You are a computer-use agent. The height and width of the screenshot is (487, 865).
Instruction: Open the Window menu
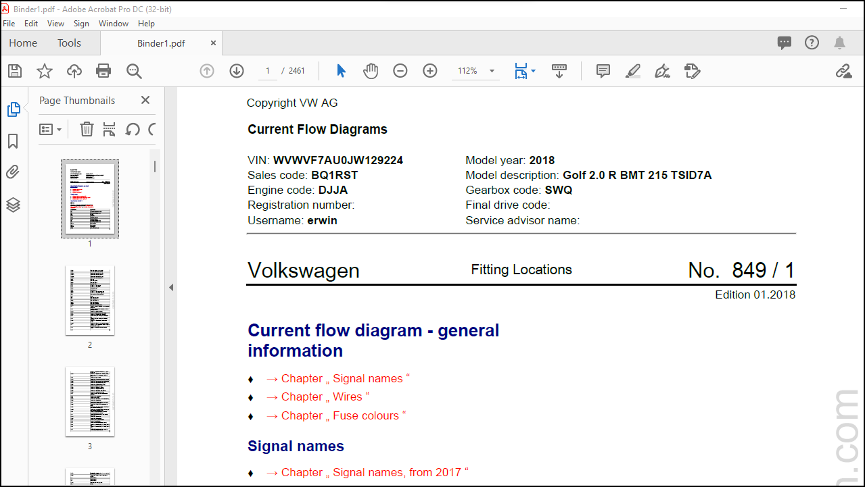[x=114, y=23]
